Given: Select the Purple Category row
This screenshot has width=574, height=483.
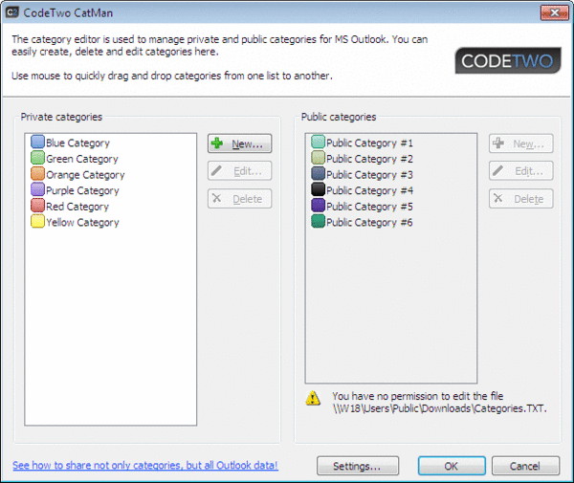Looking at the screenshot, I should (75, 190).
